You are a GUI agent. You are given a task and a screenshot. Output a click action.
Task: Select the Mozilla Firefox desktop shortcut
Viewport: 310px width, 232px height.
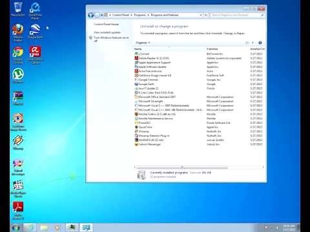tap(18, 33)
